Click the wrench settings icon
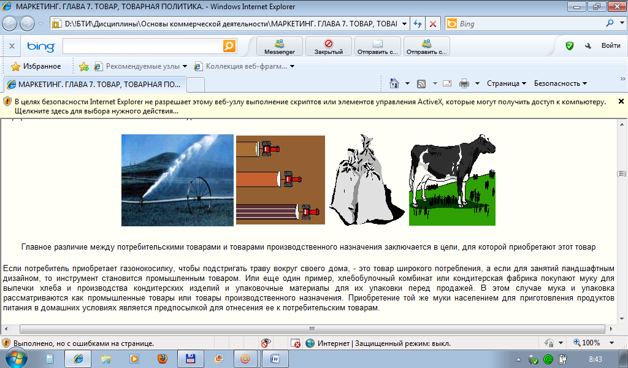Viewport: 628px width, 368px height. [588, 46]
